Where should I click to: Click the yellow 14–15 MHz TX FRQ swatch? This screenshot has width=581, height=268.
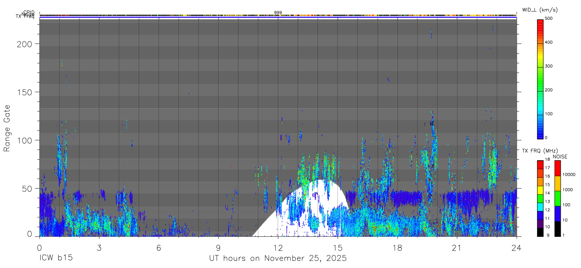pos(540,190)
